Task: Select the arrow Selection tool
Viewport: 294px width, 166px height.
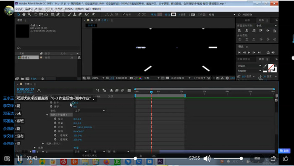Action: pos(18,14)
